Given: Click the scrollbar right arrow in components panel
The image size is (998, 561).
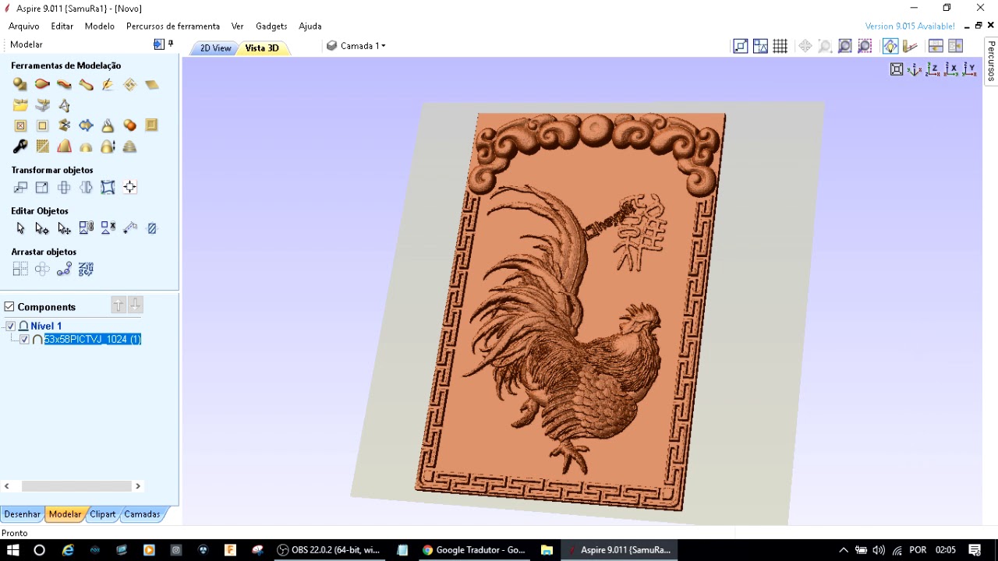Looking at the screenshot, I should click(x=138, y=486).
